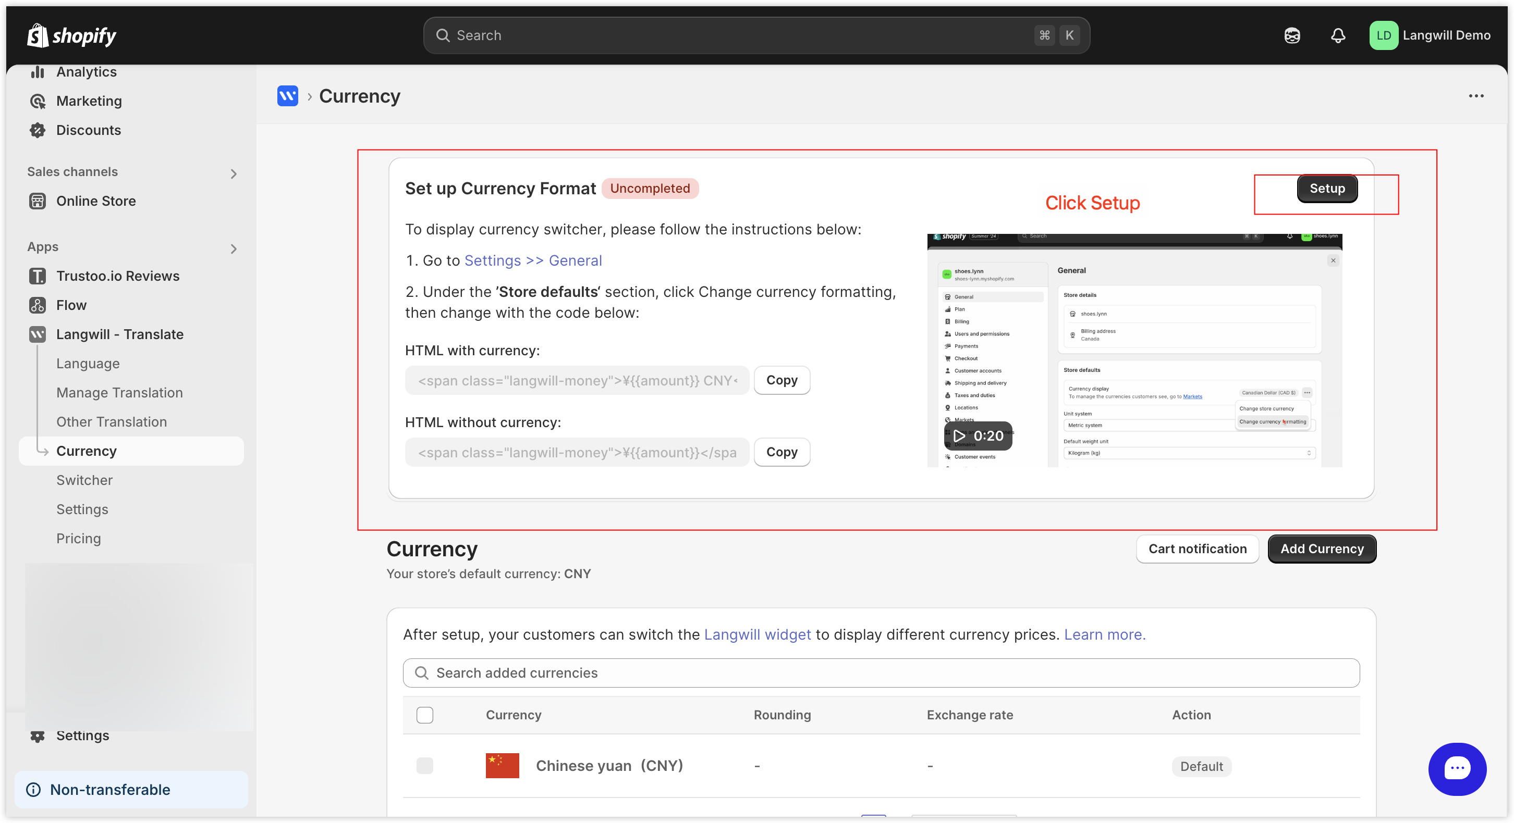Screen dimensions: 1514x823
Task: Open Trustoo.io Reviews app
Action: coord(117,276)
